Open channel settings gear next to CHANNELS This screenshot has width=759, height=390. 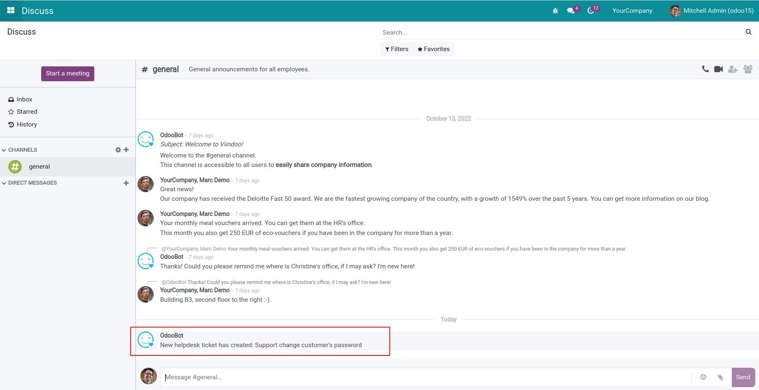tap(118, 150)
